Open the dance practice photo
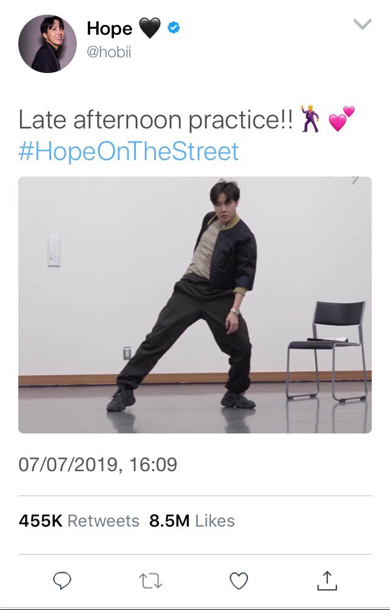 pos(195,304)
